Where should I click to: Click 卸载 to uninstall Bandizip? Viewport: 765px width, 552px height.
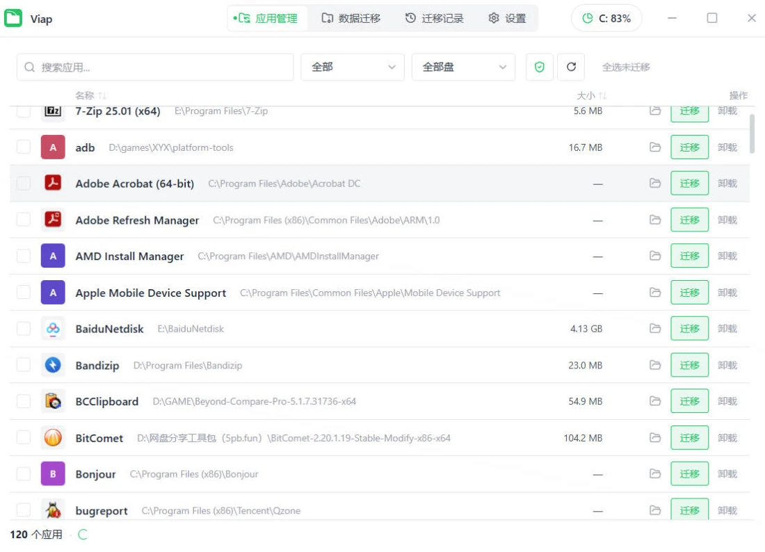click(727, 365)
